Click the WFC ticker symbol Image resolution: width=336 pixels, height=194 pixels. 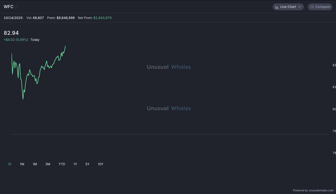tap(8, 7)
